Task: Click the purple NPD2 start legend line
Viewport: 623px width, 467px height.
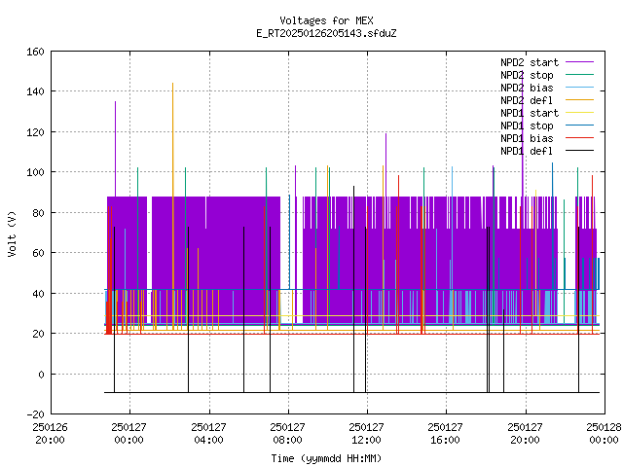Action: 579,62
